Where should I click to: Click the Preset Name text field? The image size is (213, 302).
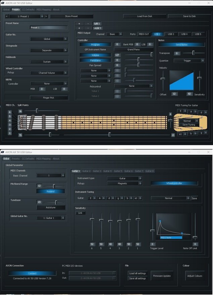click(49, 28)
